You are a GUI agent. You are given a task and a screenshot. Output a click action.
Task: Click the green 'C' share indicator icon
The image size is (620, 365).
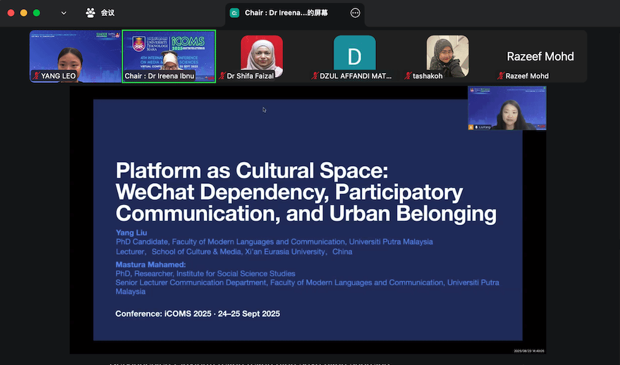point(235,13)
